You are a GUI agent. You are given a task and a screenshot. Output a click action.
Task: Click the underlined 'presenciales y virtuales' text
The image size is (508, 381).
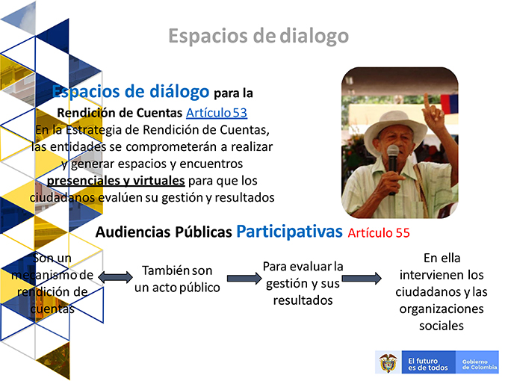(116, 181)
